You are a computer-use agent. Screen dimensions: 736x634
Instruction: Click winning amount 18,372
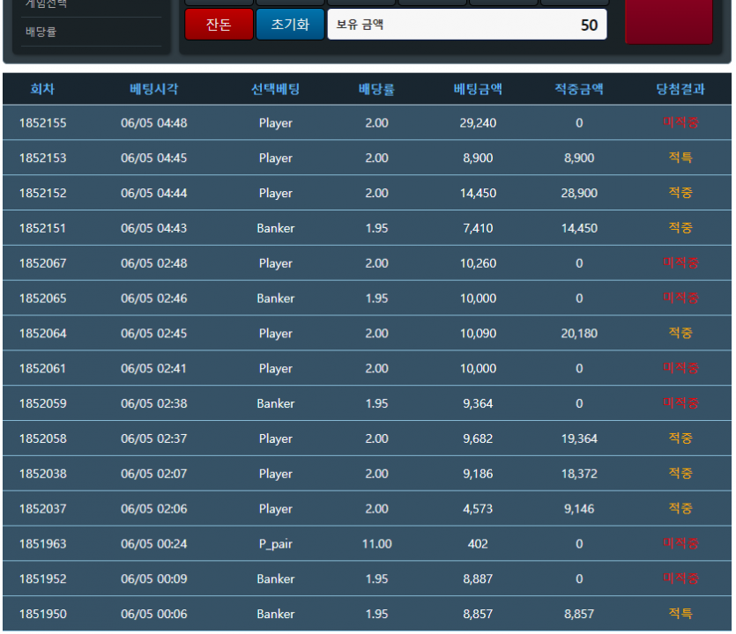pos(579,474)
